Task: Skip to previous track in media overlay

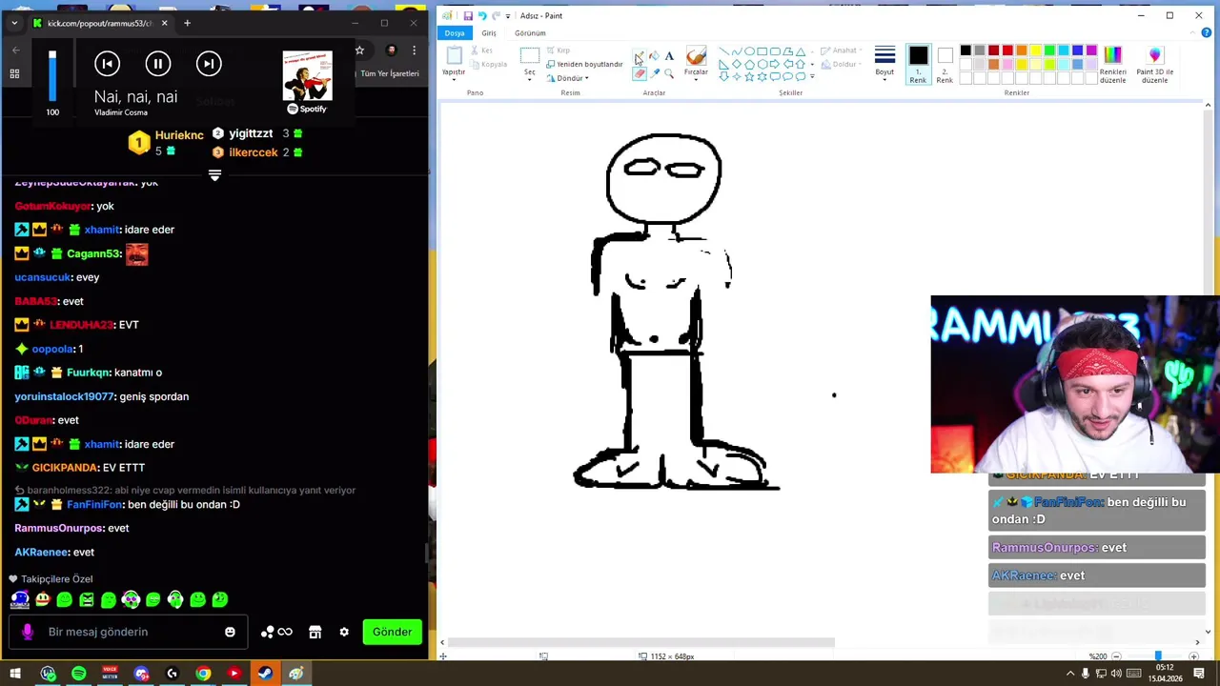Action: pyautogui.click(x=107, y=64)
